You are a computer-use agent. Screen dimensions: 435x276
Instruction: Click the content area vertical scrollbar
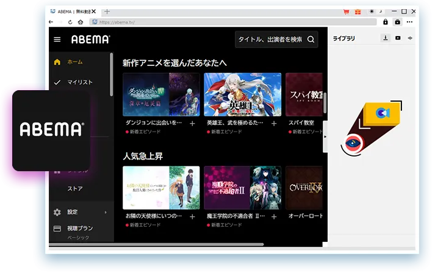pos(325,103)
